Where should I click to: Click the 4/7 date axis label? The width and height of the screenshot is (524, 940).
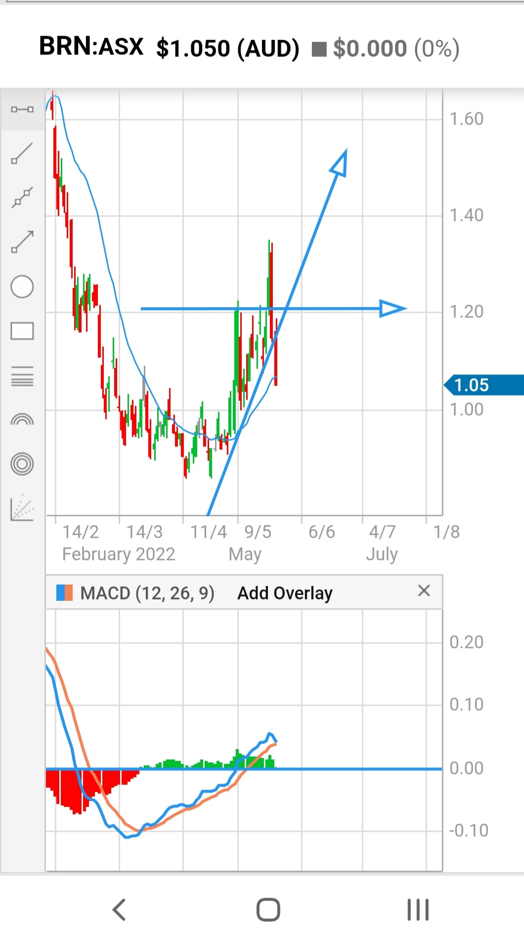pos(382,532)
